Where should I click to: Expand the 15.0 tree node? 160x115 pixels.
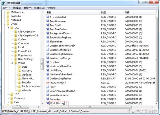pos(8,94)
